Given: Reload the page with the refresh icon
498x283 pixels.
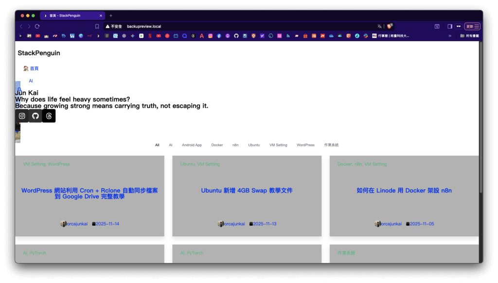Looking at the screenshot, I should pyautogui.click(x=37, y=26).
